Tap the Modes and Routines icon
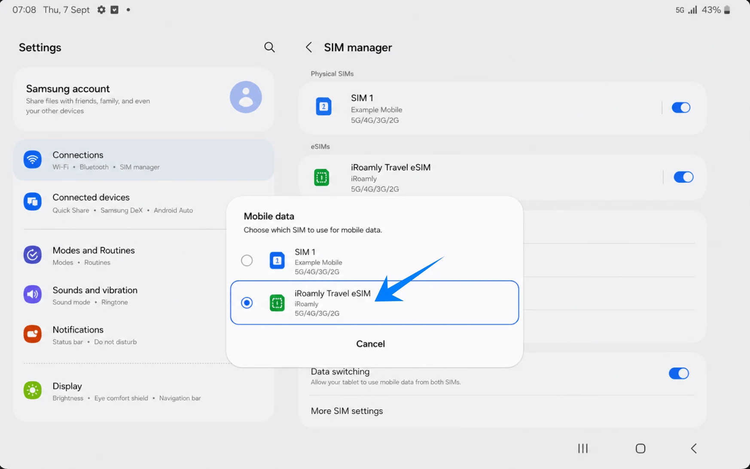 33,255
